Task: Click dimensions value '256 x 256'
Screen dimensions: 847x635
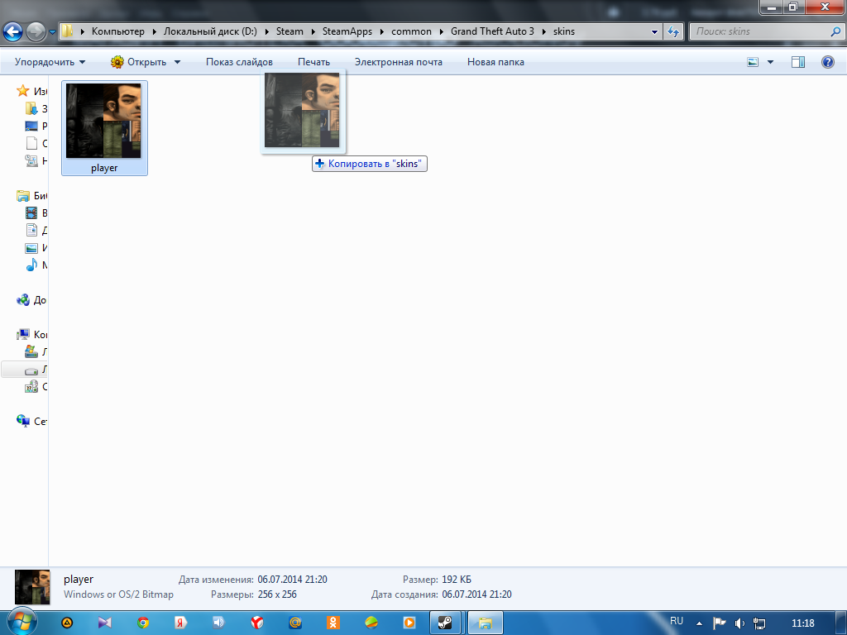Action: [x=277, y=594]
